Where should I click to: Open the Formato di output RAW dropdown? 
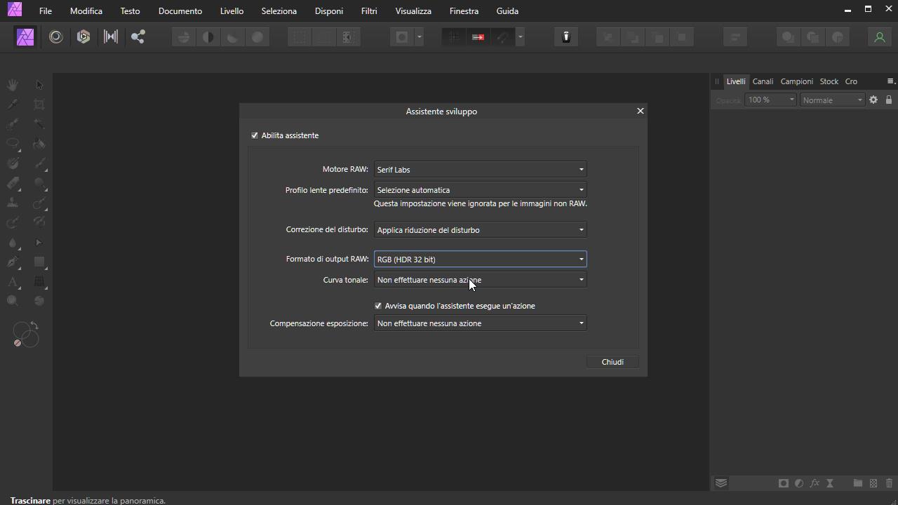(x=480, y=260)
